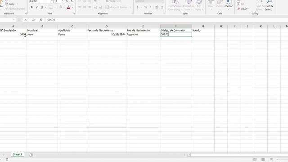Open the Copy dropdown arrow

coord(18,4)
